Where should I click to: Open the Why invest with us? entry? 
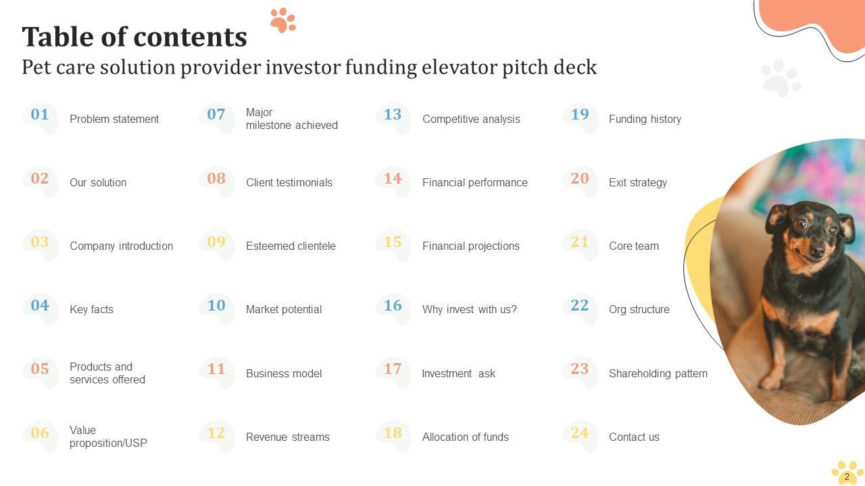(470, 310)
